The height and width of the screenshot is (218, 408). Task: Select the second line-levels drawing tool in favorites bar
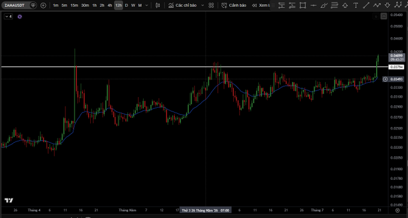[292, 5]
